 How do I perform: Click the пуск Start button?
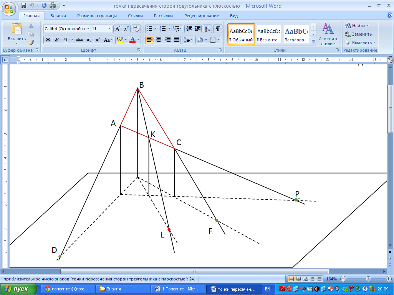18,289
